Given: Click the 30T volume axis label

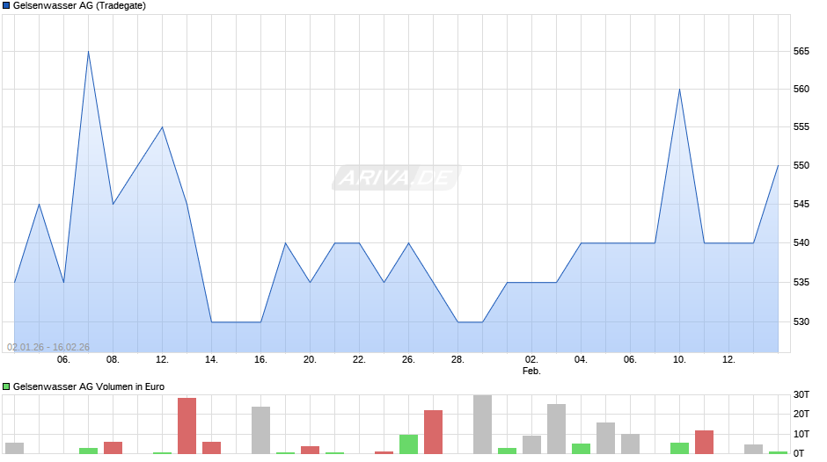Looking at the screenshot, I should click(801, 394).
